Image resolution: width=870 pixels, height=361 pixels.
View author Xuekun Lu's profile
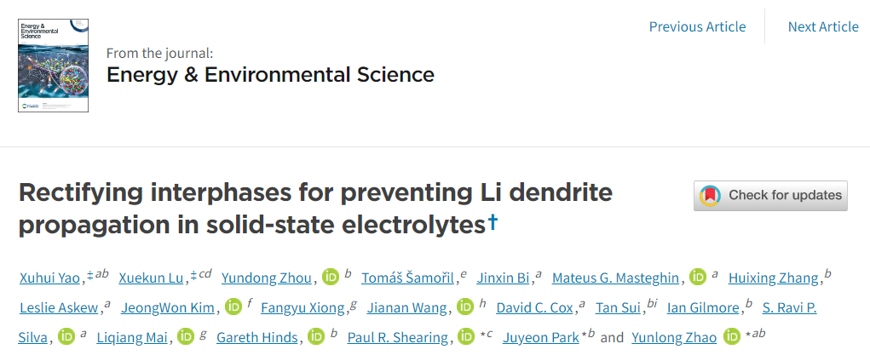click(x=151, y=278)
